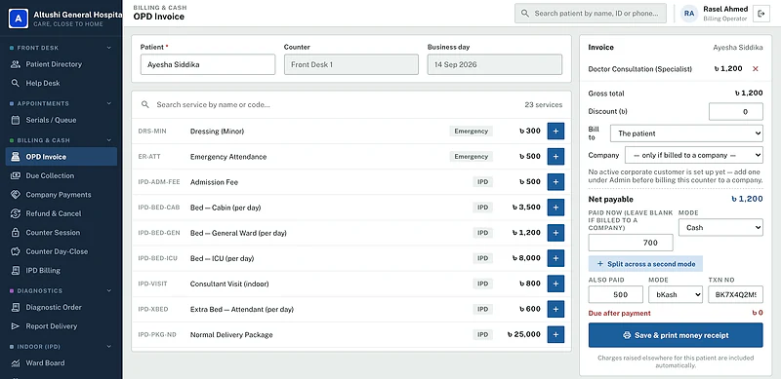781x379 pixels.
Task: Click the Net payable ৳ 1,200 amount
Action: [x=747, y=199]
